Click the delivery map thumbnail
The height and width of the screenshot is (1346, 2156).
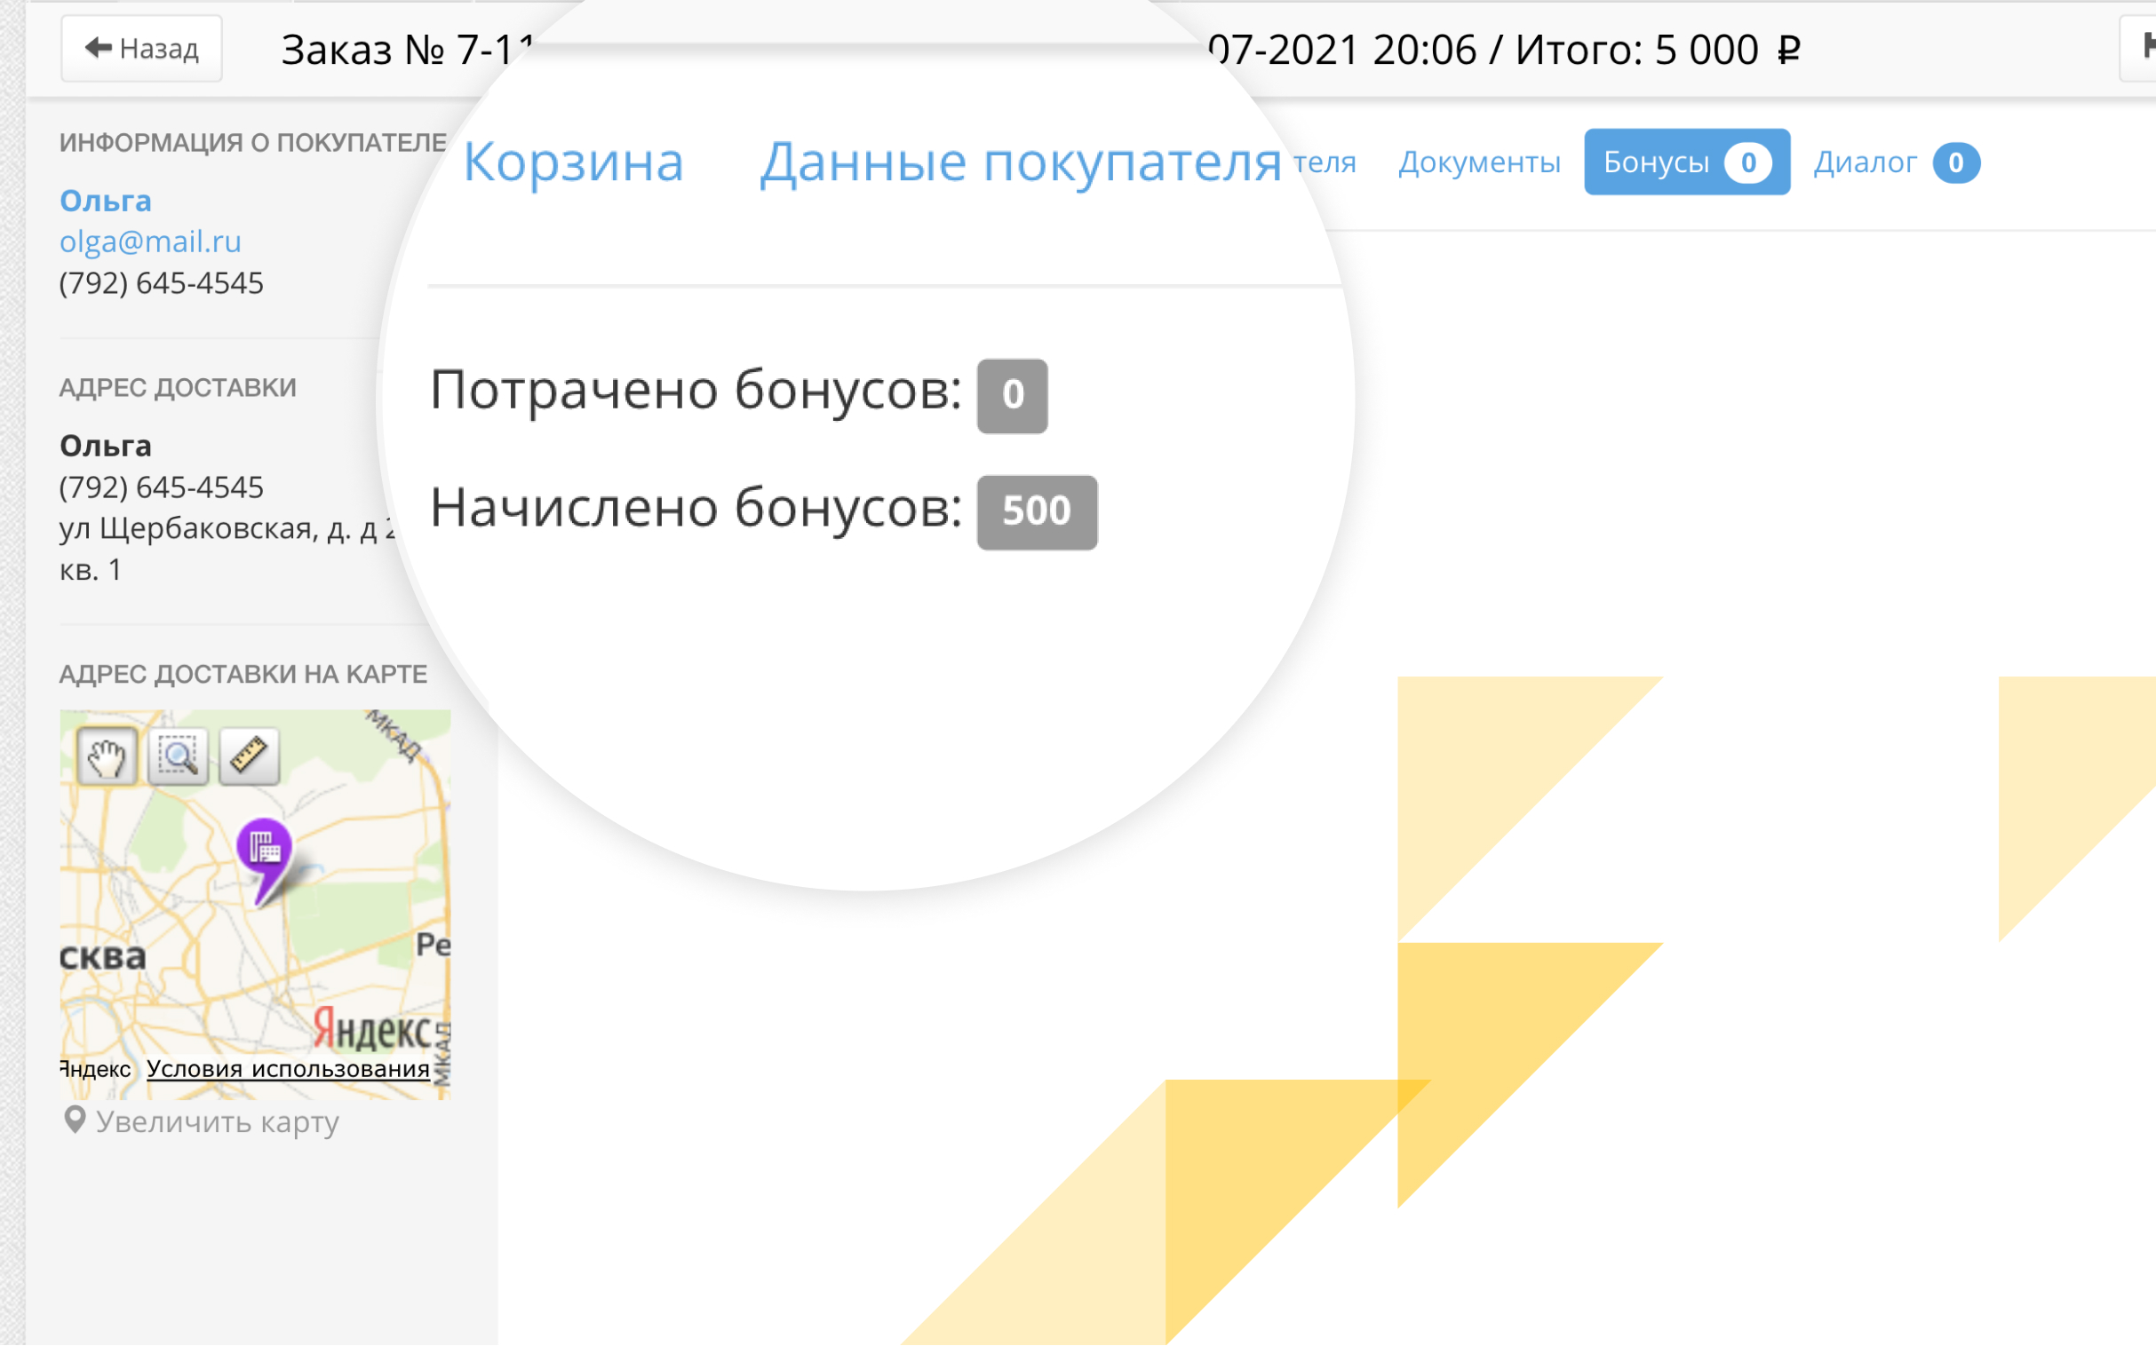(x=255, y=905)
